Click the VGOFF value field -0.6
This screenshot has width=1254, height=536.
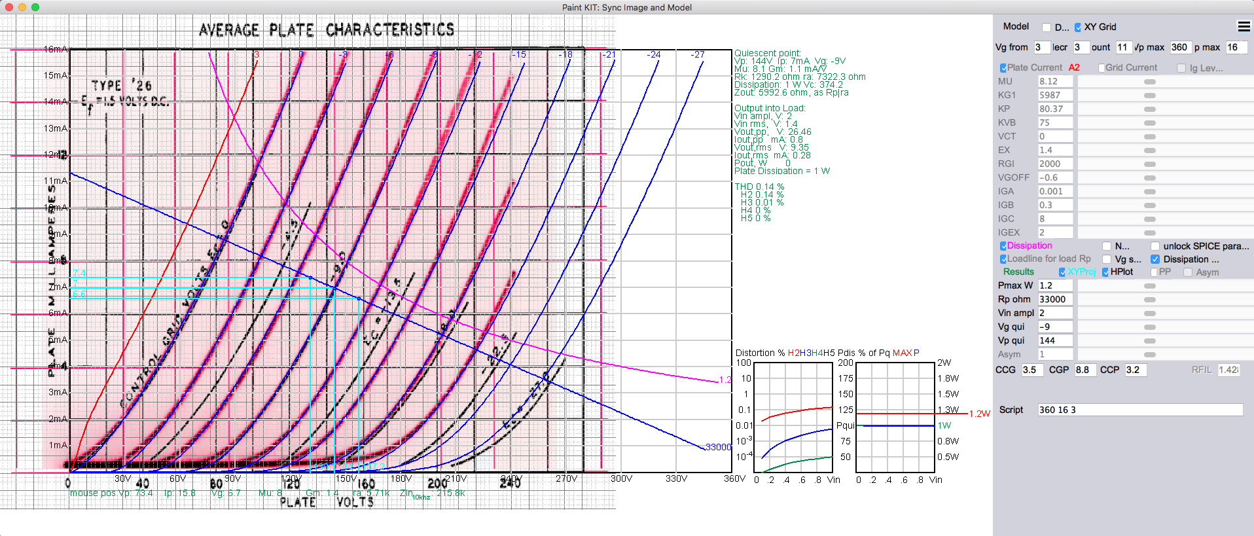[1055, 177]
